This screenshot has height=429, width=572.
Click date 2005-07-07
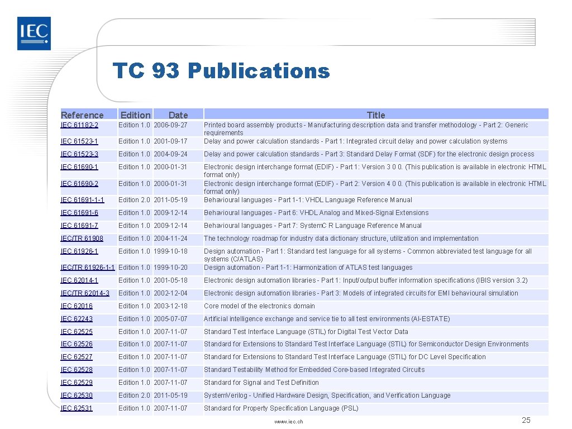point(170,319)
